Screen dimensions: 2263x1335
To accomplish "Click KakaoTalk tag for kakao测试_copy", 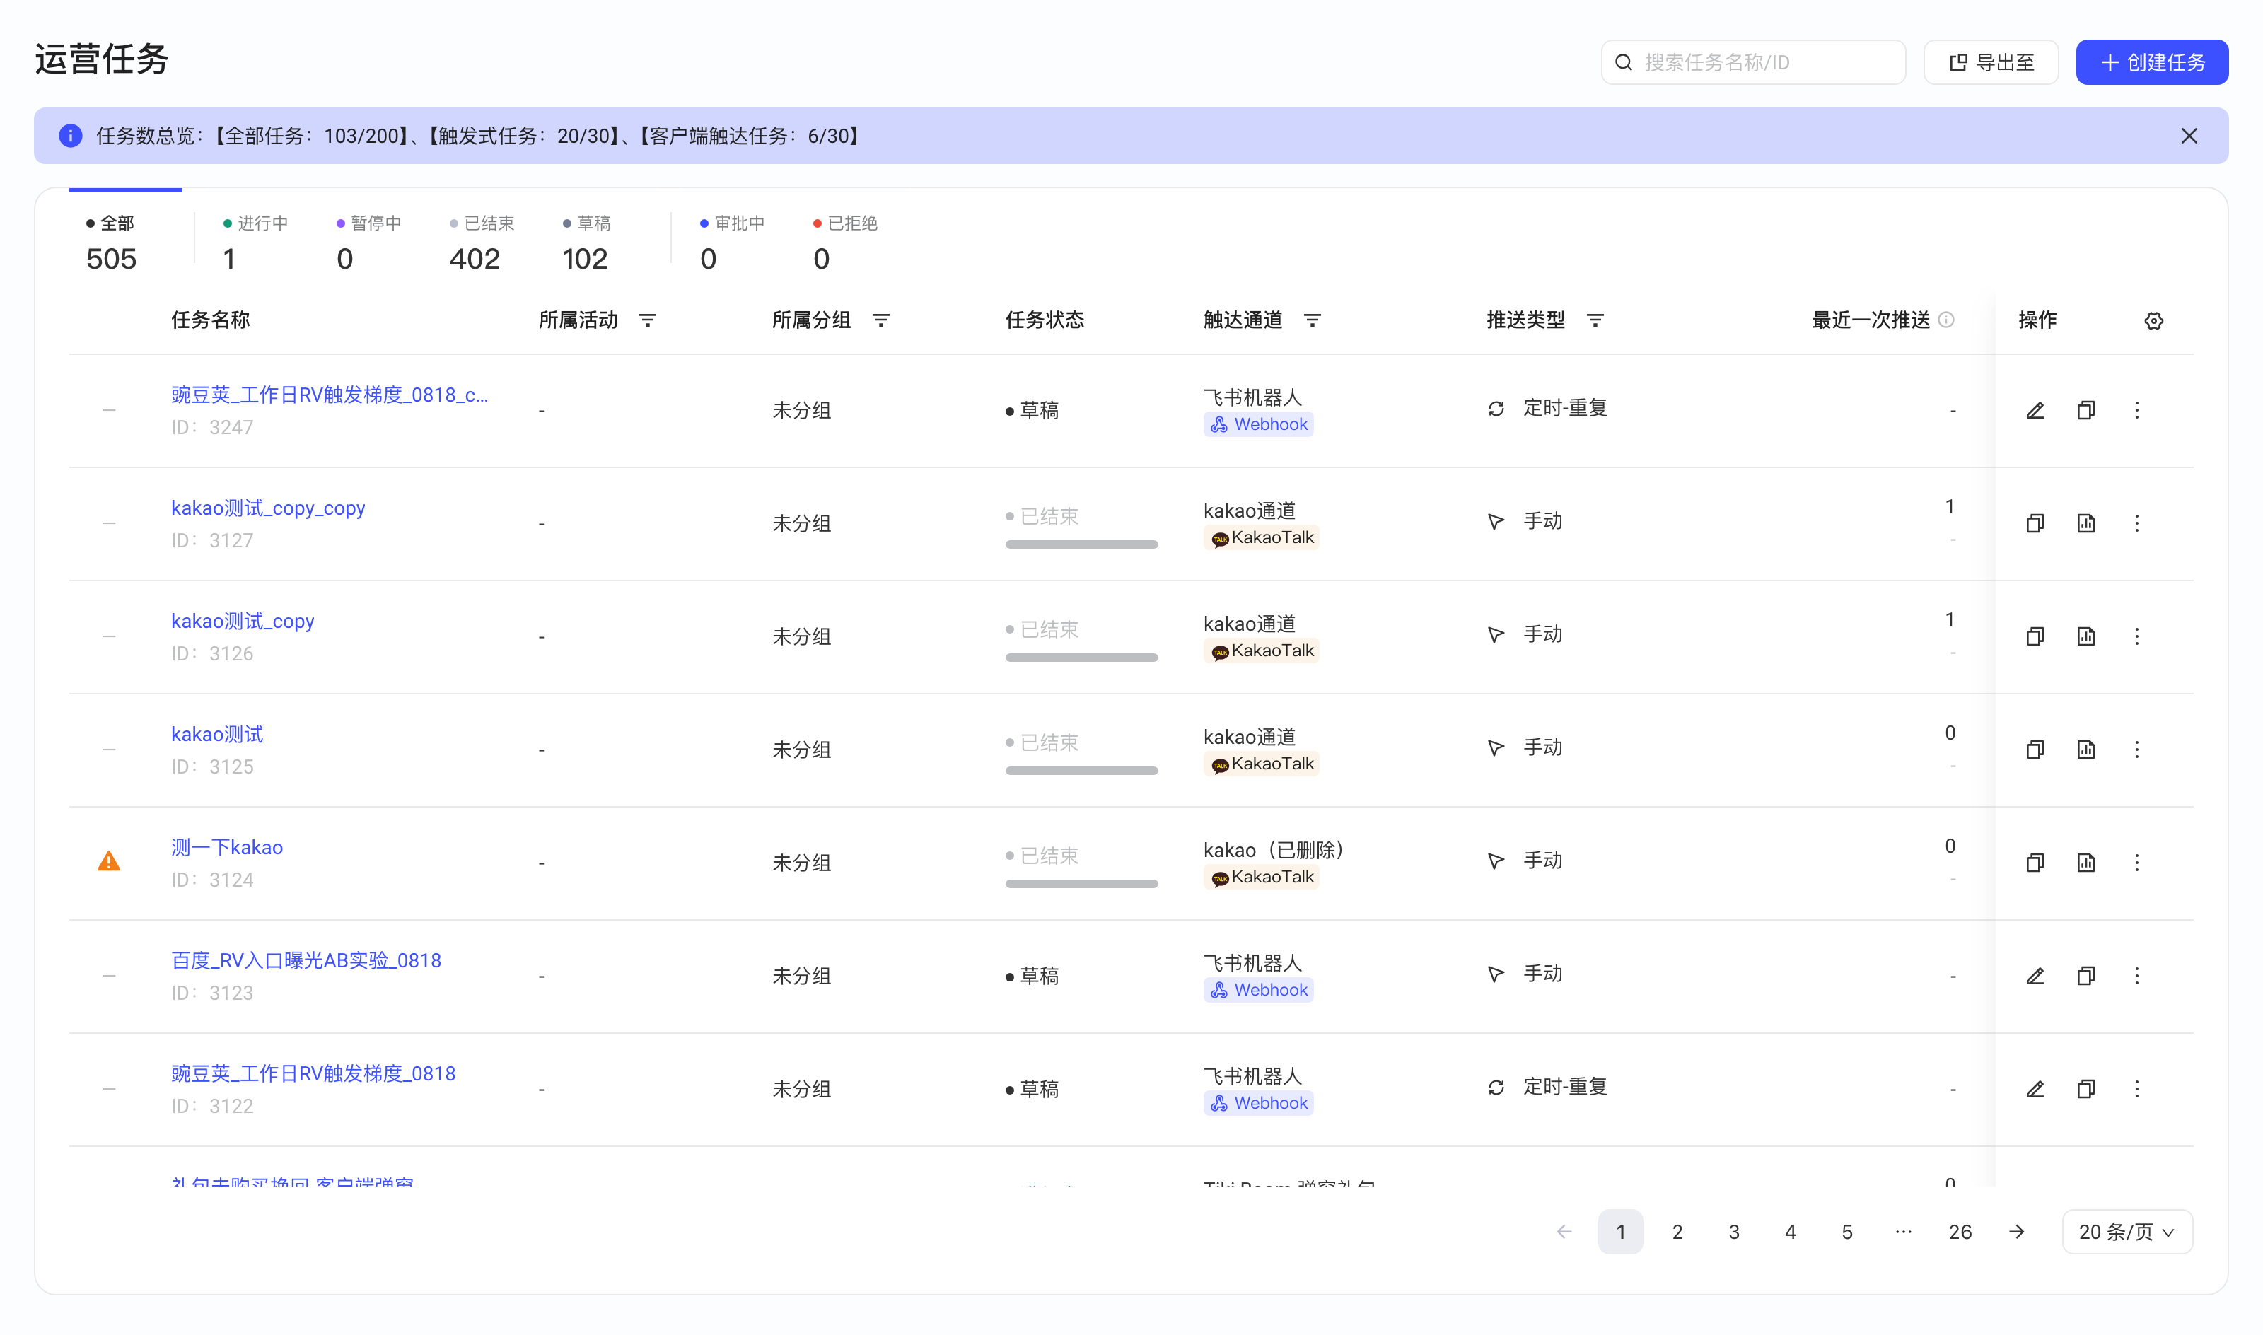I will [1261, 651].
